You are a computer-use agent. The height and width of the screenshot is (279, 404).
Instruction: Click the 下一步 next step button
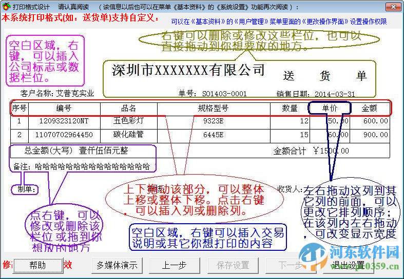click(x=291, y=265)
